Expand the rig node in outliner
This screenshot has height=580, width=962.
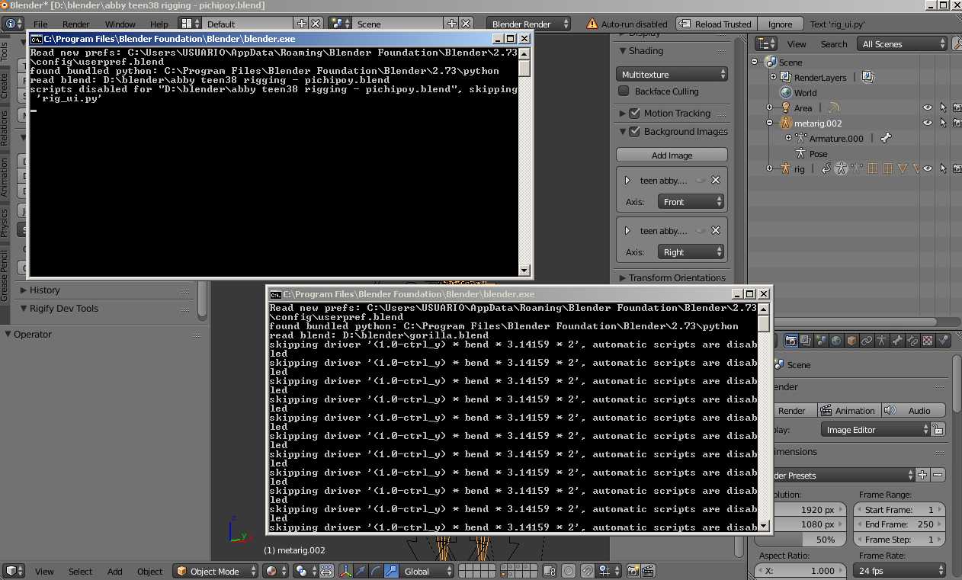pyautogui.click(x=770, y=169)
